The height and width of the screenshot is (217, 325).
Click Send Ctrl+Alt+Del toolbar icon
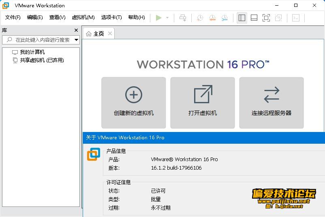pos(183,18)
